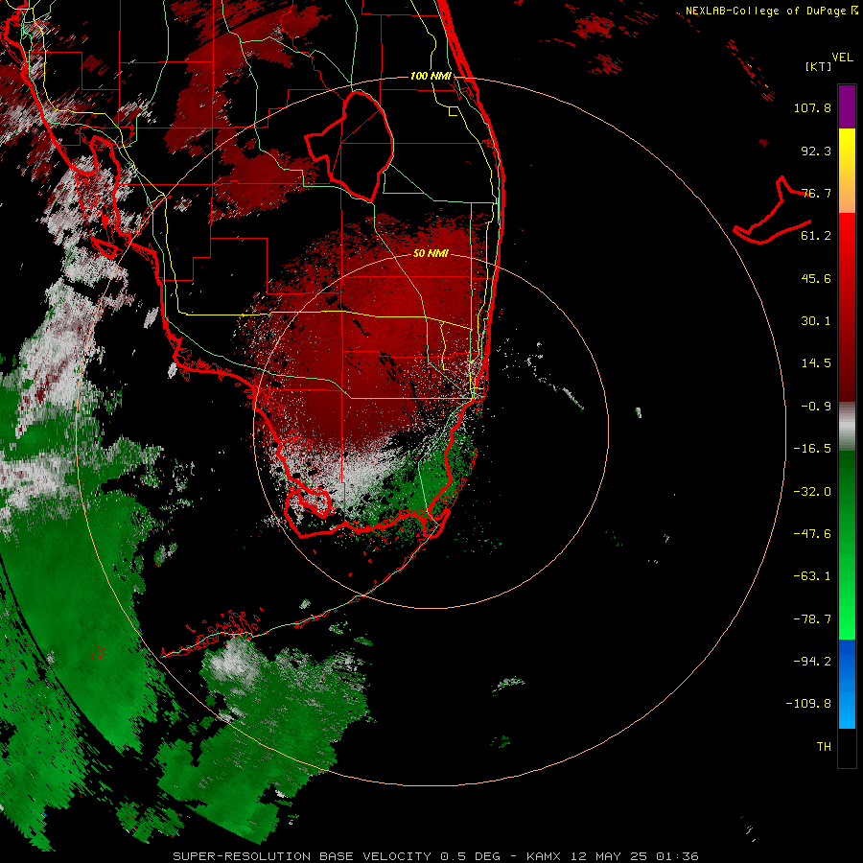Click the [KT] units label
Screen dimensions: 863x863
click(x=818, y=66)
